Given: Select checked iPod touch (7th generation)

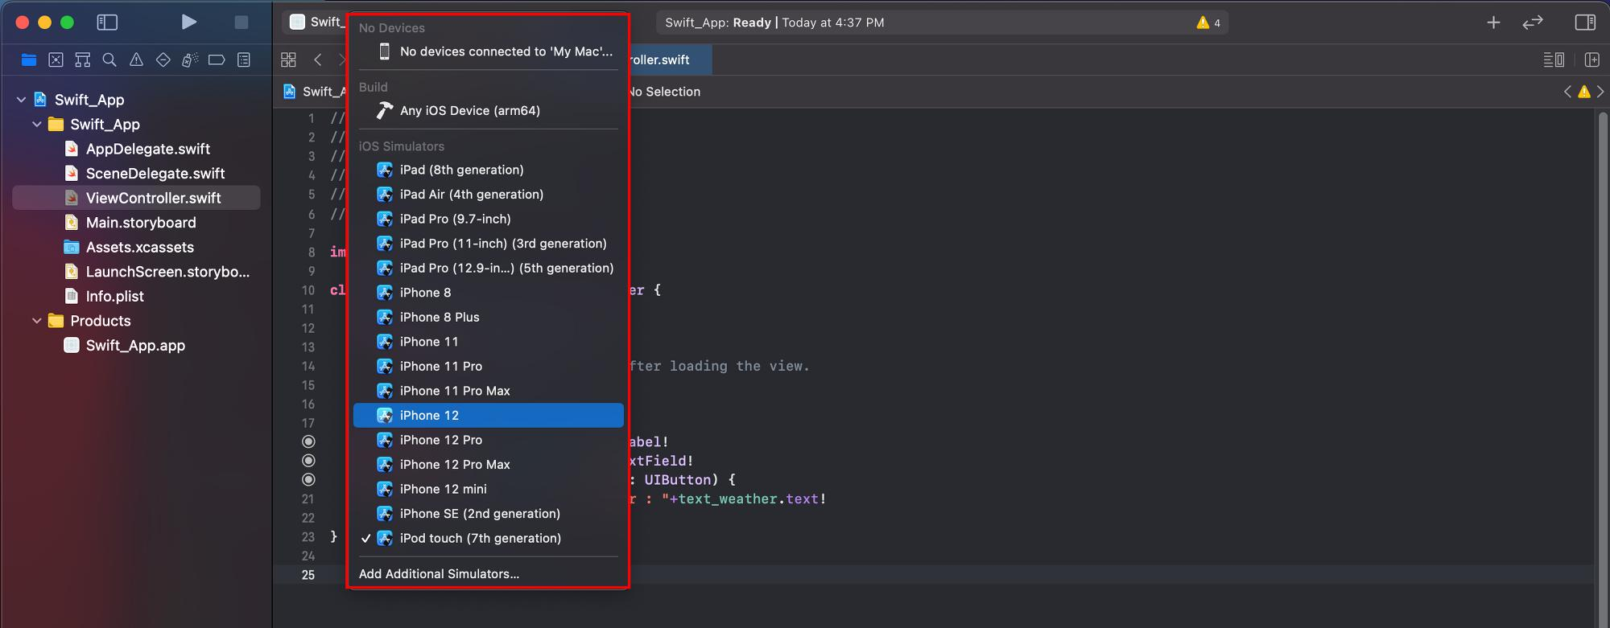Looking at the screenshot, I should coord(488,539).
